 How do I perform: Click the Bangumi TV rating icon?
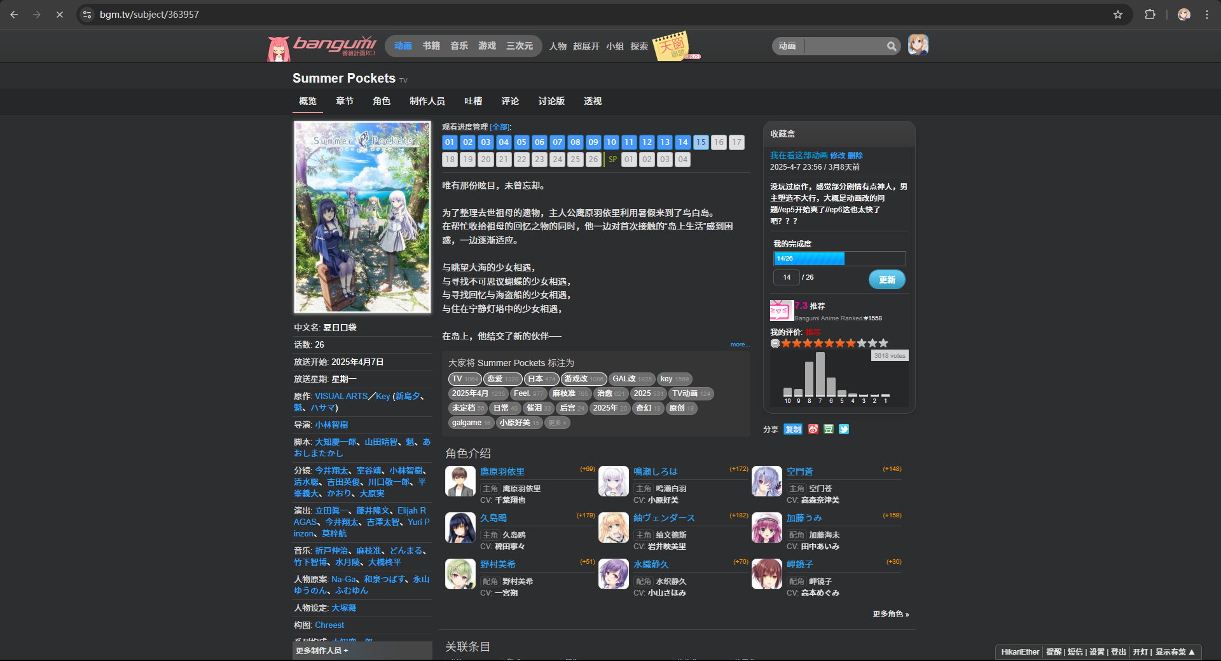(x=782, y=311)
